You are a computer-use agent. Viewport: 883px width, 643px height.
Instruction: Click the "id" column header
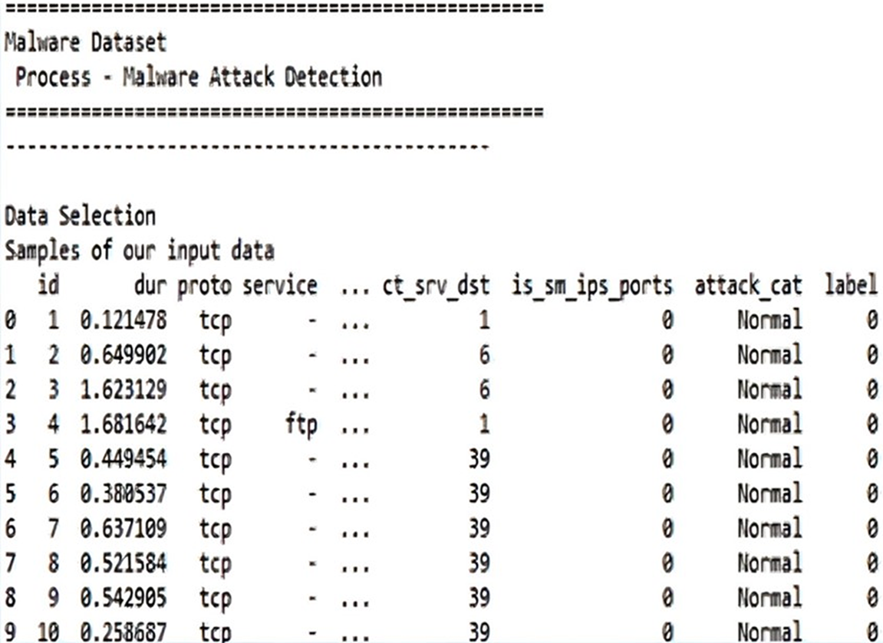click(x=49, y=286)
